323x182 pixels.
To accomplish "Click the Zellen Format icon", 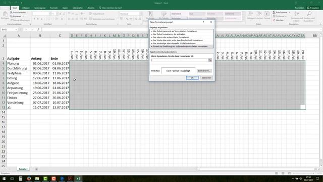I will point(267,14).
